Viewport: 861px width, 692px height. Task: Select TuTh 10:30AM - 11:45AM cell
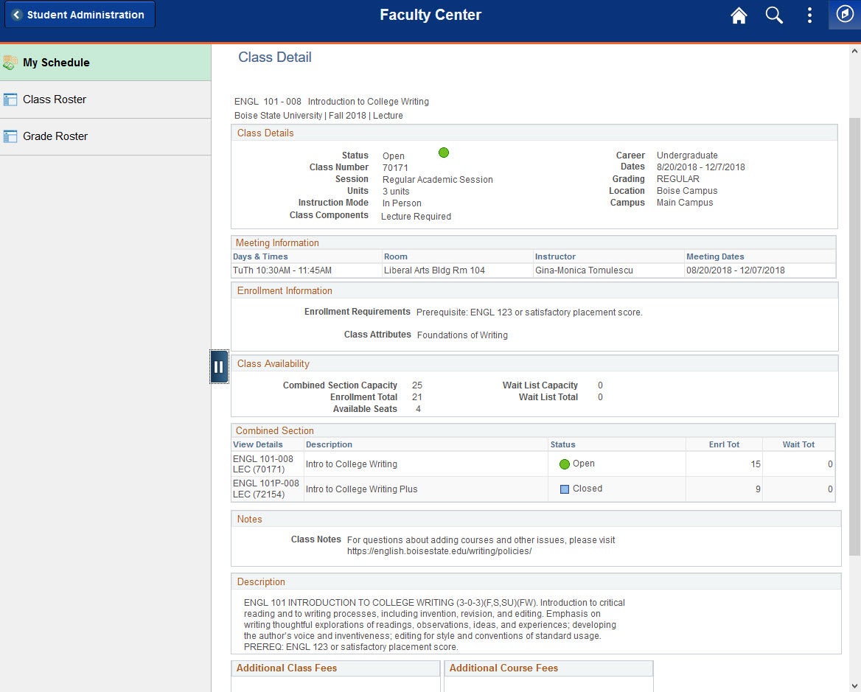tap(282, 270)
